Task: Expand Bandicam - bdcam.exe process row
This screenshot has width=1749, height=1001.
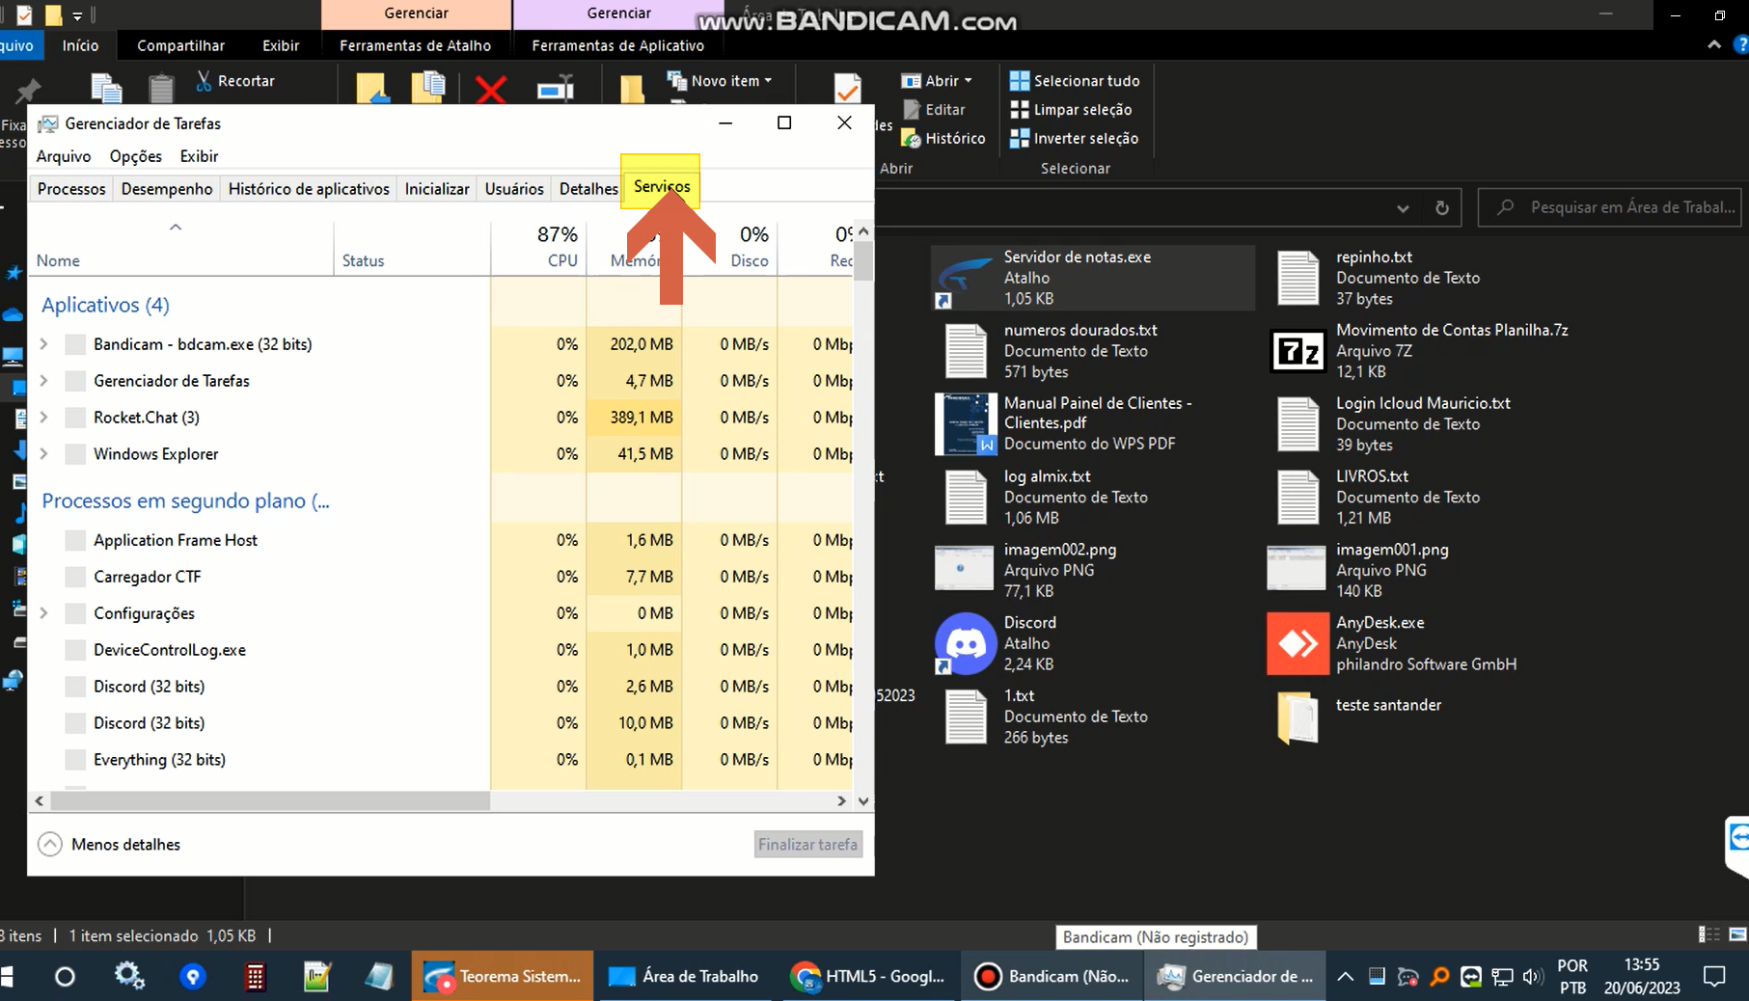Action: coord(43,344)
